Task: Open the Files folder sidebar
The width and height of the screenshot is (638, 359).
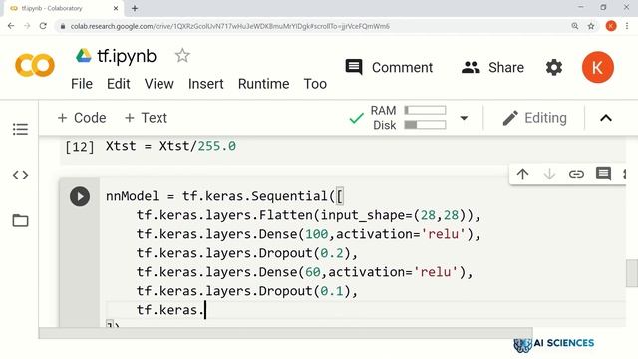Action: pyautogui.click(x=20, y=221)
